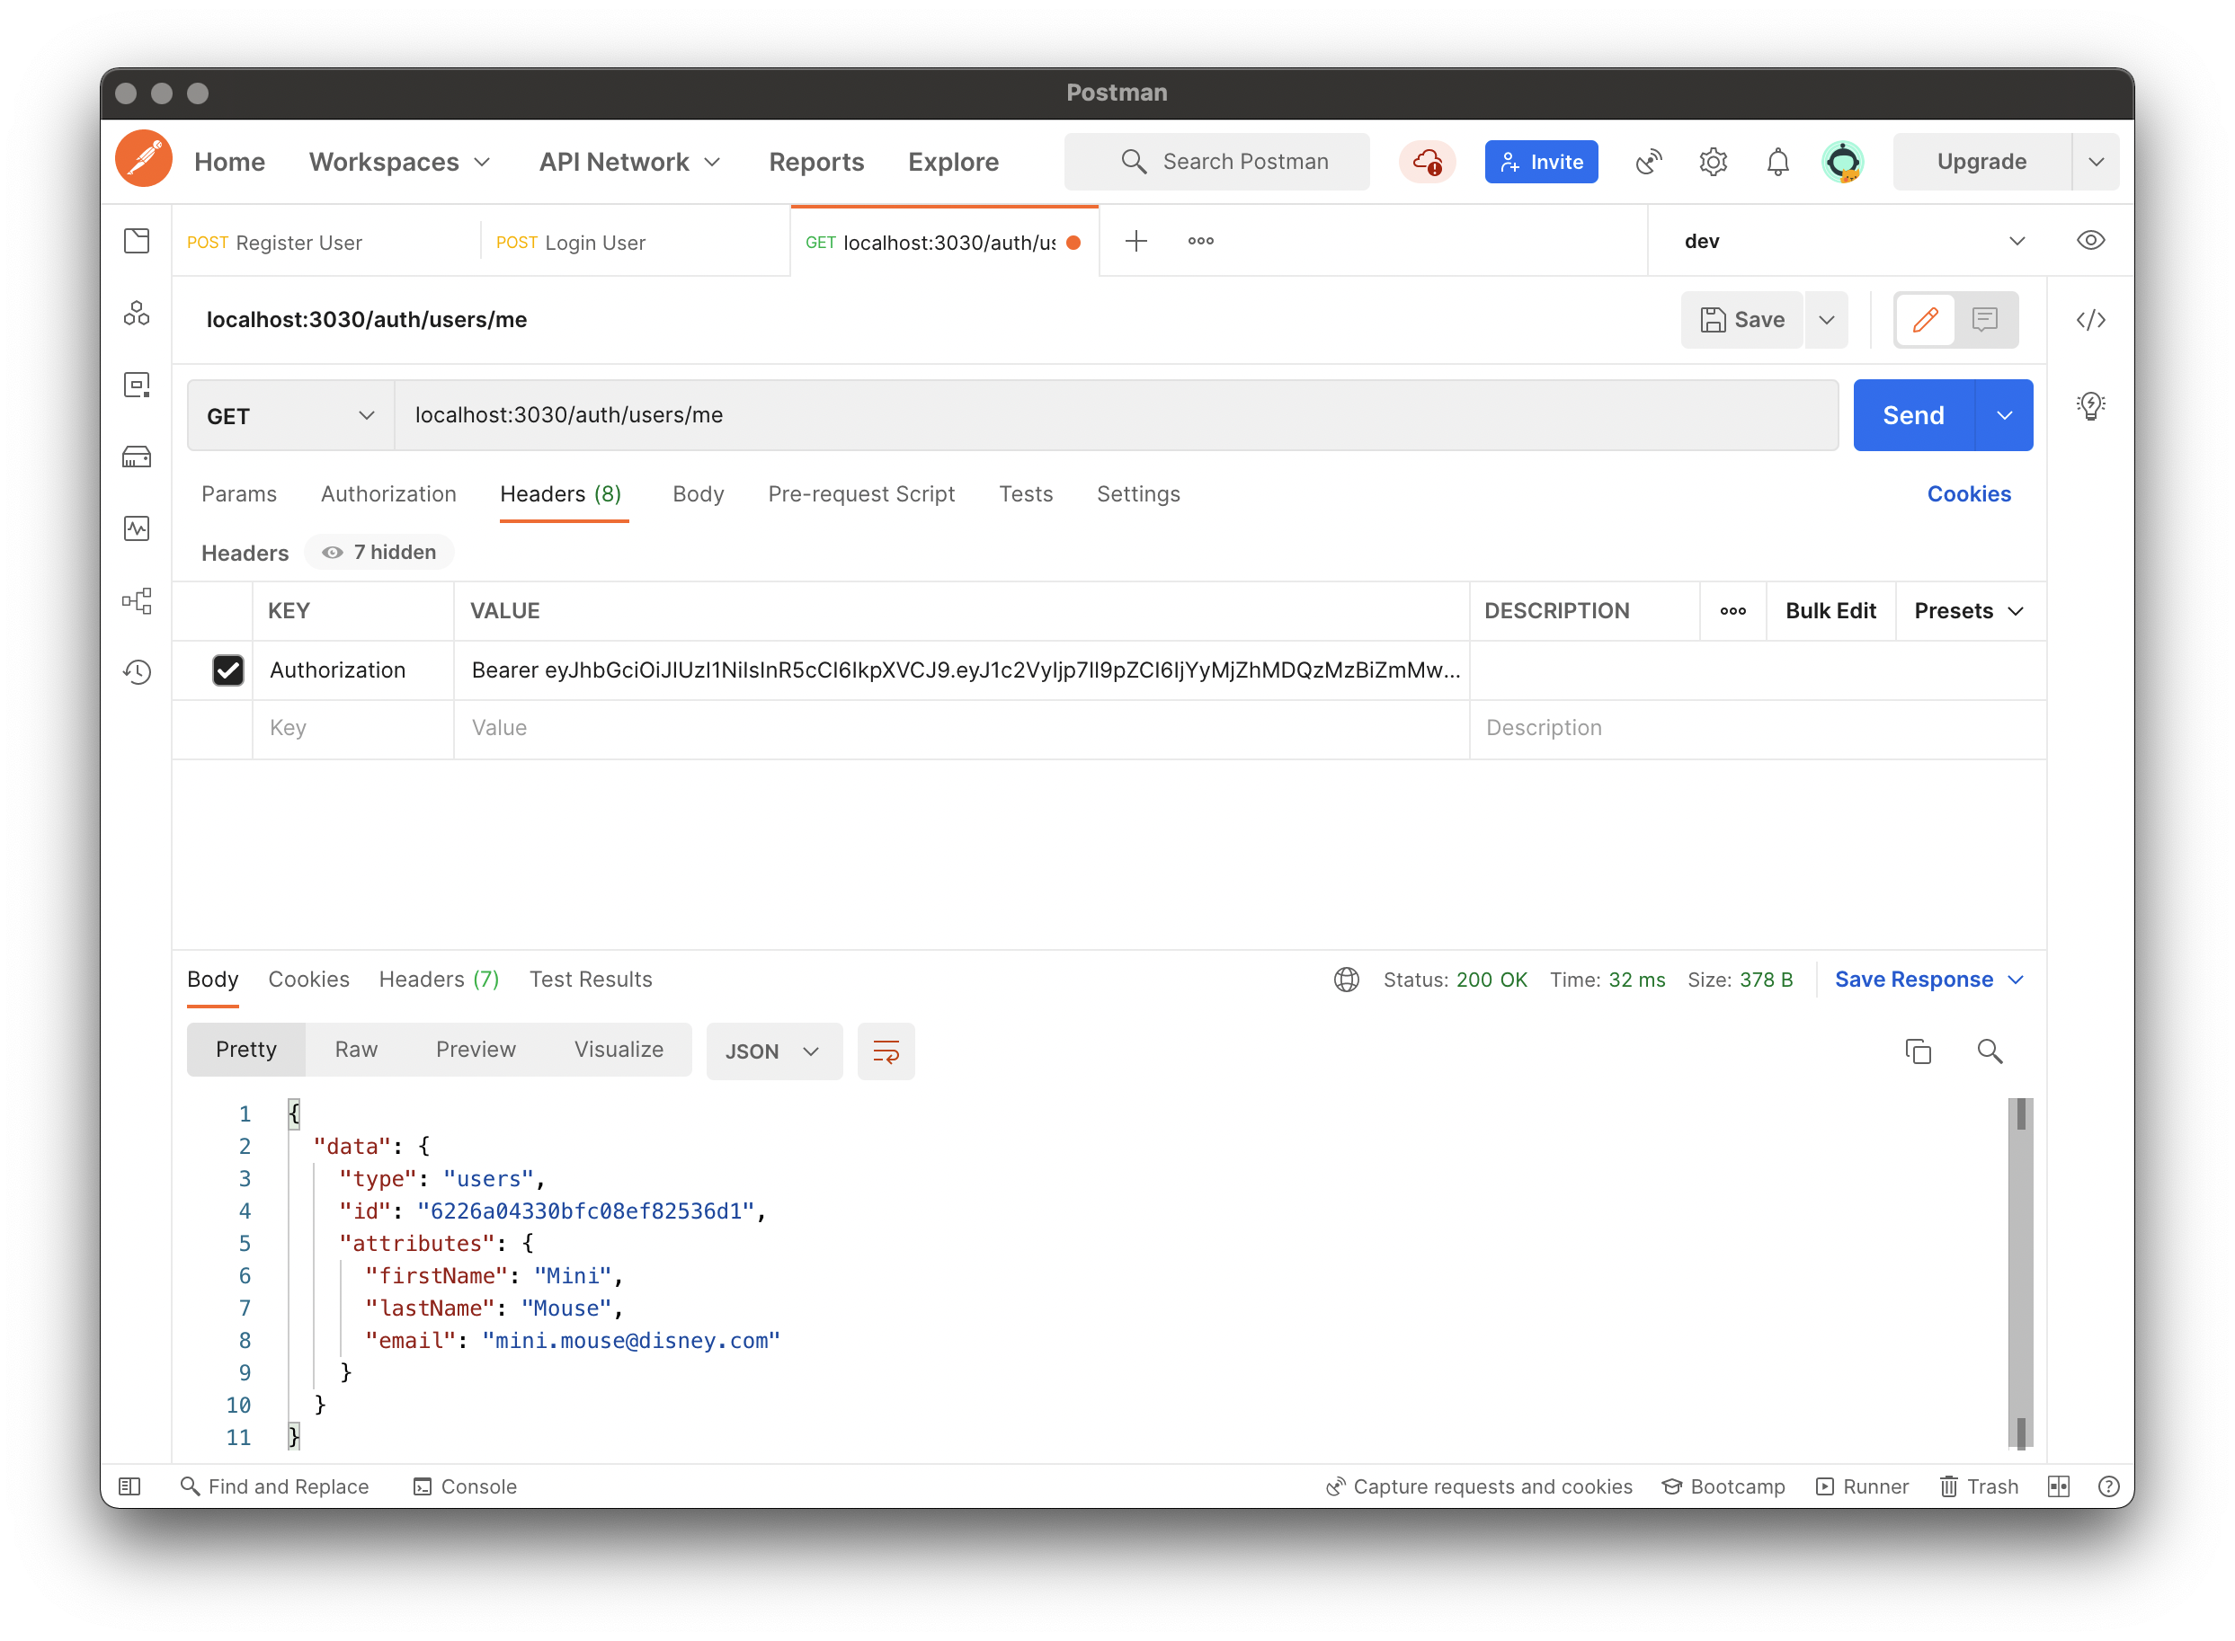Select Preview response view
2235x1641 pixels.
click(x=475, y=1050)
